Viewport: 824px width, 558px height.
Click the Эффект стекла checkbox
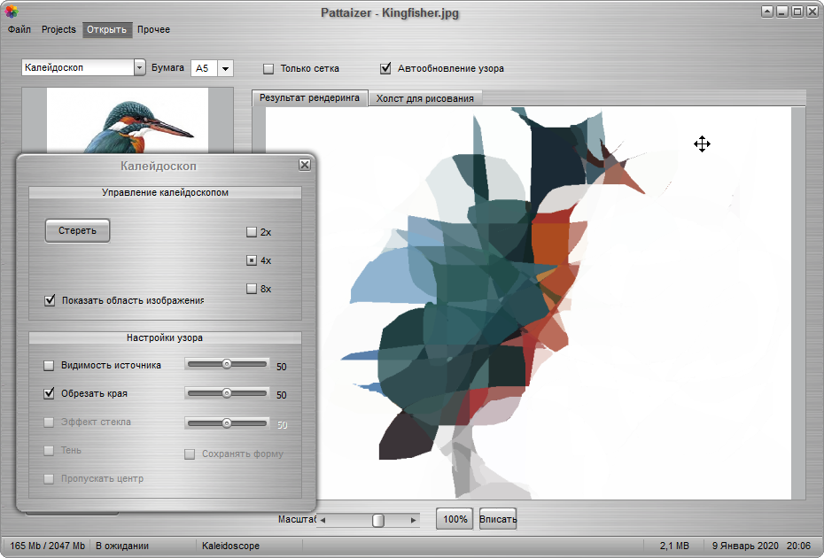[49, 422]
